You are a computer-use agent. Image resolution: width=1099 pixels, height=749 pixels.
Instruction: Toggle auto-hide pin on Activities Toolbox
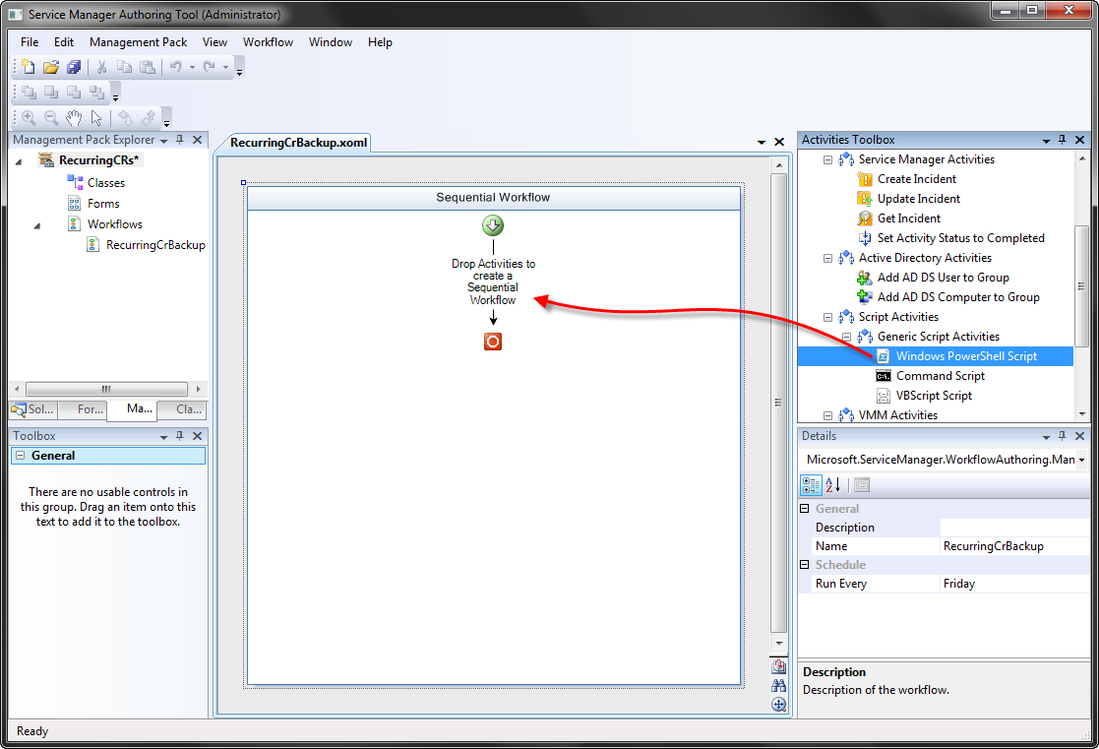point(1062,140)
